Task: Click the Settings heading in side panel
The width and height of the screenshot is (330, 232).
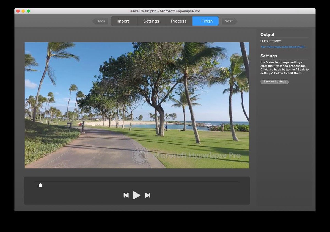Action: 269,56
